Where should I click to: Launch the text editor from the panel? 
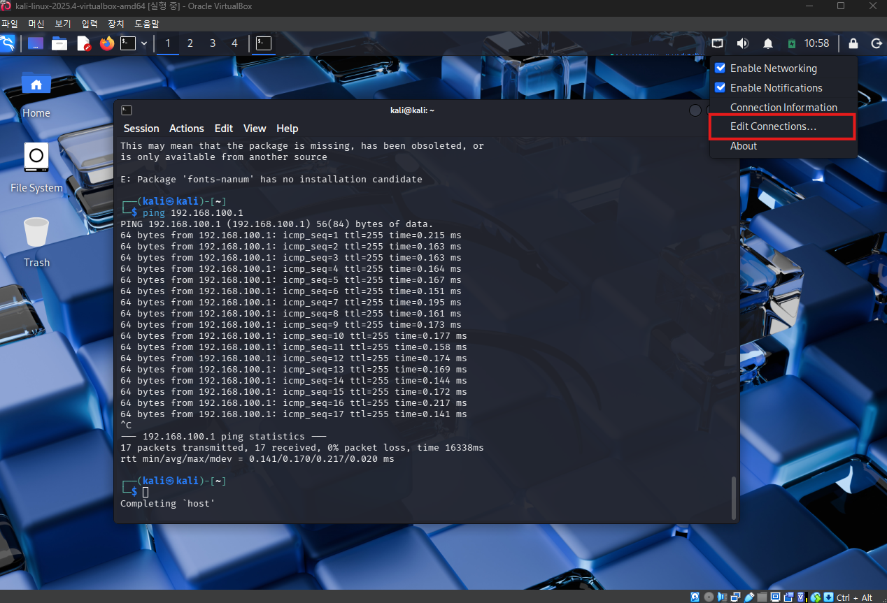tap(83, 43)
